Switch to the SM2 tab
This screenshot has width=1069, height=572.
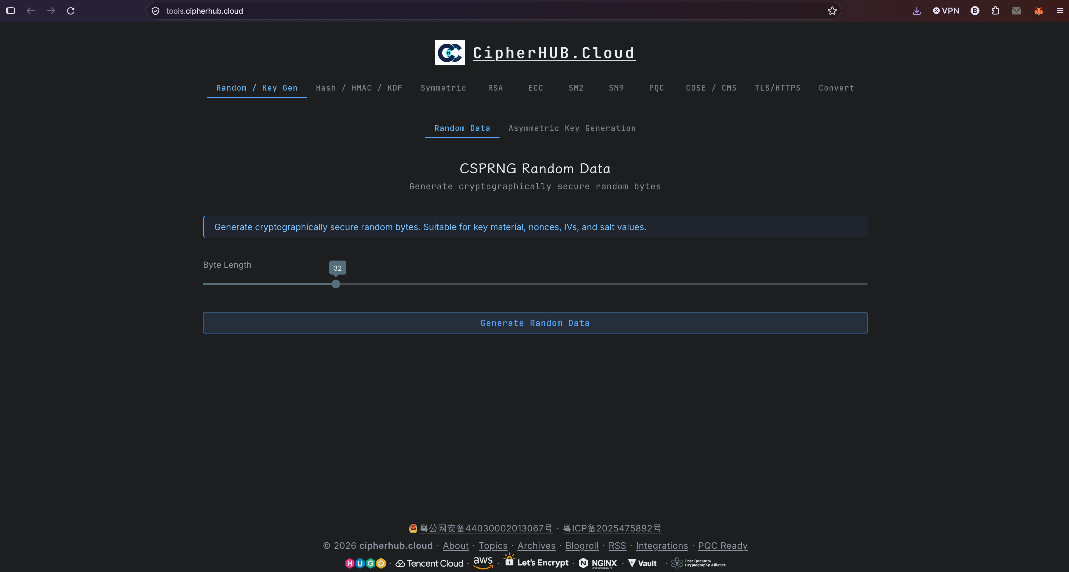pos(576,88)
